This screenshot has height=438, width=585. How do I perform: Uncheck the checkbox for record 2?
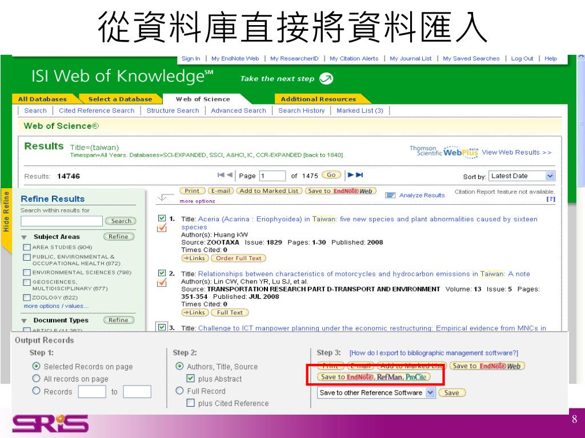click(162, 273)
